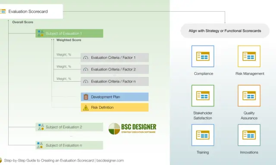This screenshot has width=276, height=165.
Task: Click the Subject of Evaluation 2 people icon
Action: click(41, 127)
